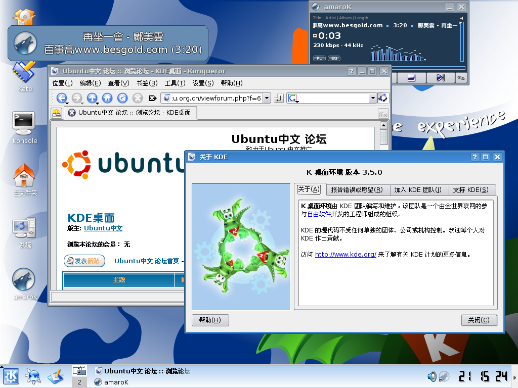Click the close icon on the Ubuntu forum tab
This screenshot has height=388, width=518.
pos(71,113)
